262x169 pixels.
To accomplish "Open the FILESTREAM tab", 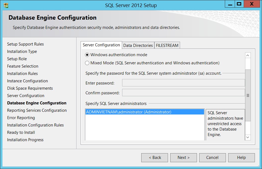I will pos(167,45).
